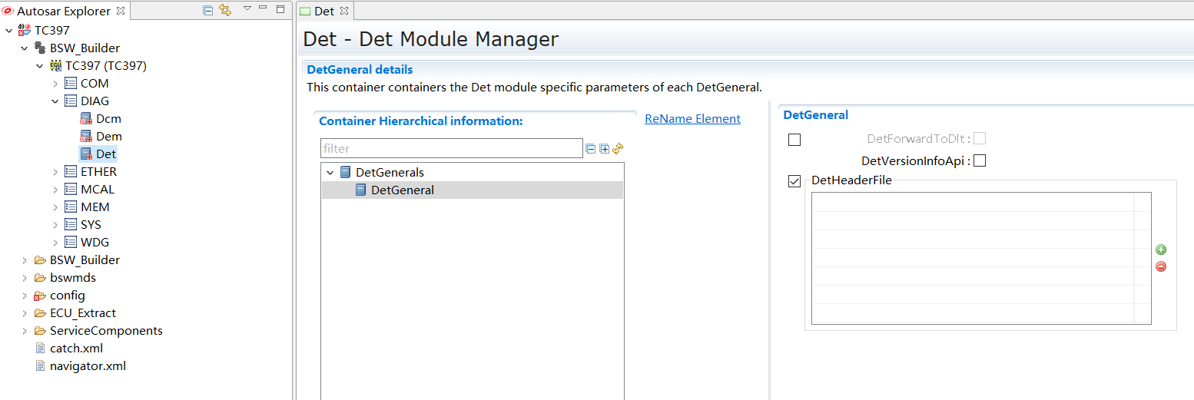Select the Dcm module icon
This screenshot has width=1194, height=400.
[86, 119]
